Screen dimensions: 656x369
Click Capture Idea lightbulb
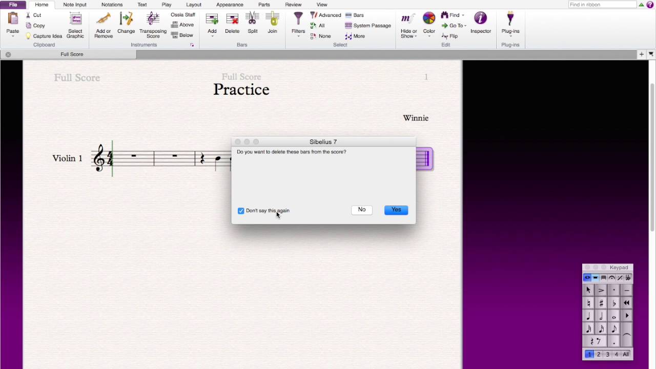29,36
